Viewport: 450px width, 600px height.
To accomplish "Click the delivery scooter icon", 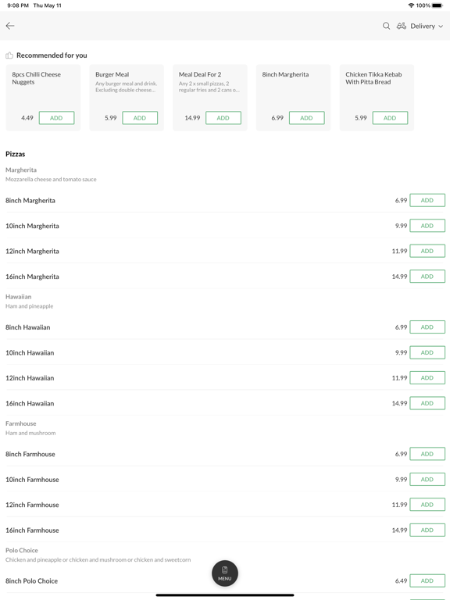I will pos(401,26).
